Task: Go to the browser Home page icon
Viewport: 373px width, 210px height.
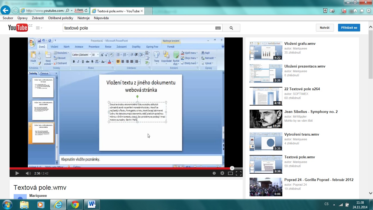Action: (x=355, y=11)
